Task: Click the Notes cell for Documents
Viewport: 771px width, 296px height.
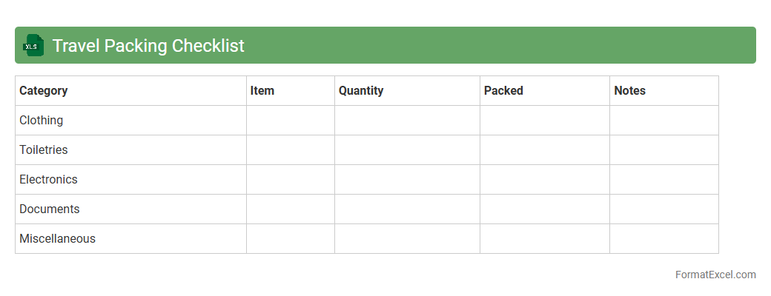Action: coord(664,209)
